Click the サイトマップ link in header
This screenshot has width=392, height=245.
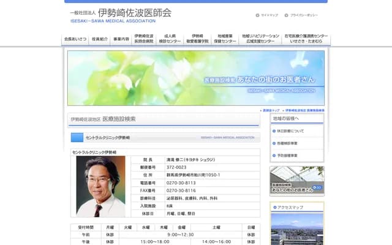[x=267, y=15]
